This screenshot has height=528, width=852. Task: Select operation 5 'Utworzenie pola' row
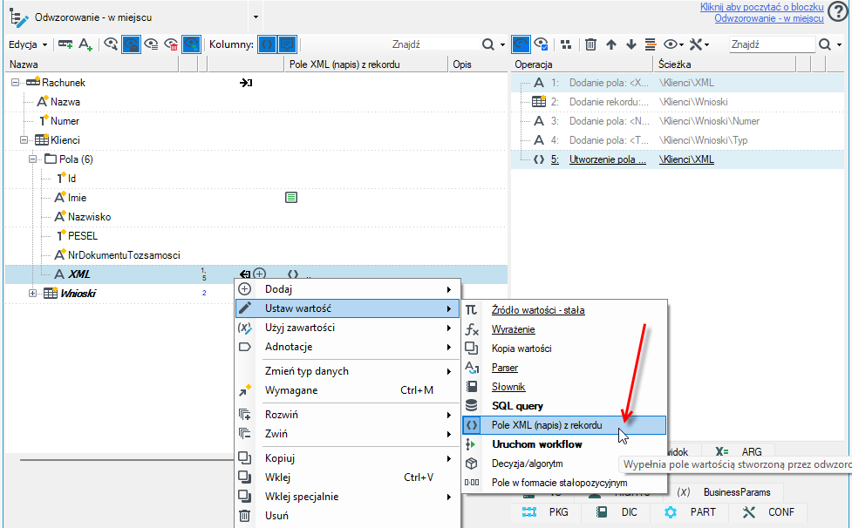678,159
